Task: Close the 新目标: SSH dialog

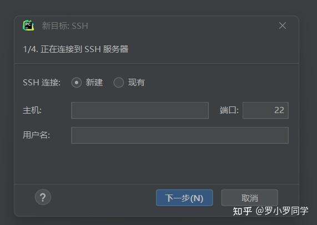Action: click(282, 25)
